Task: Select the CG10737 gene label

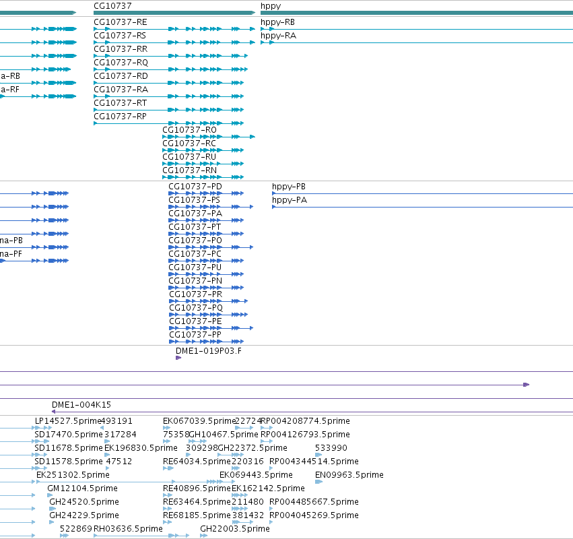Action: (112, 6)
